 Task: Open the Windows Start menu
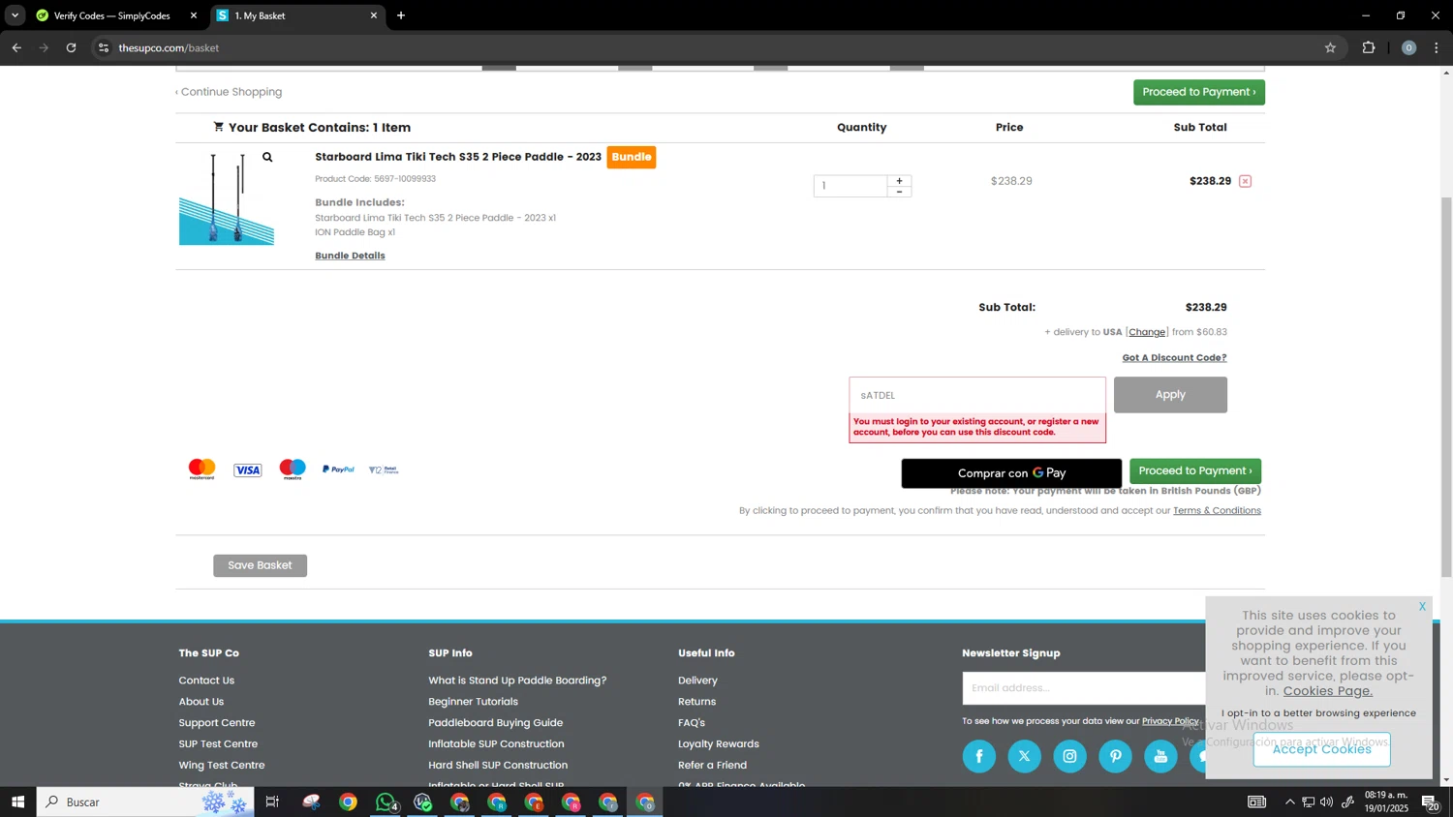pos(17,802)
